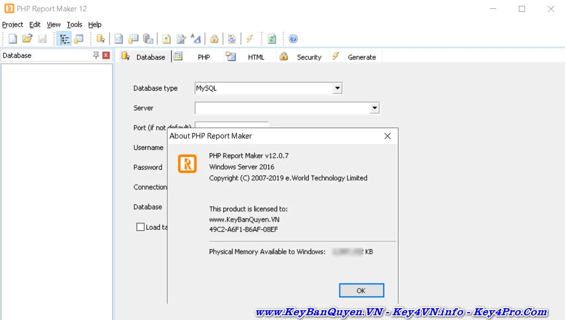Click the form layout toolbar icon

pyautogui.click(x=232, y=39)
